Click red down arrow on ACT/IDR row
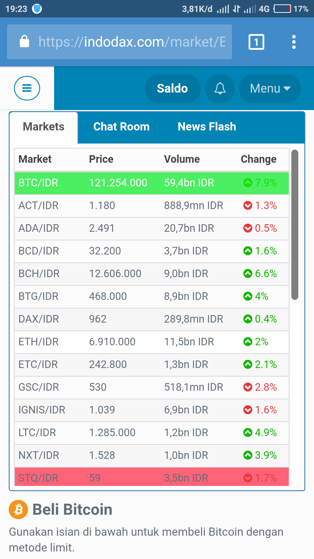The height and width of the screenshot is (559, 314). tap(248, 206)
